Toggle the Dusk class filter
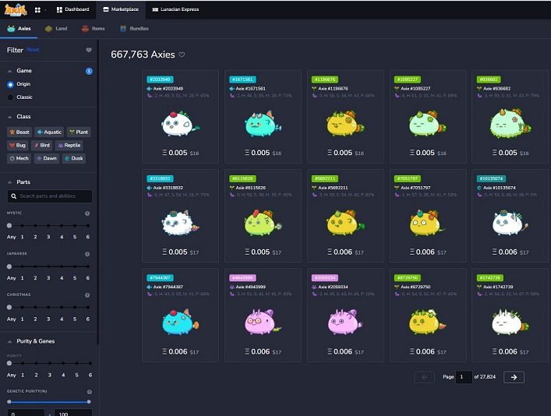This screenshot has width=551, height=416. 74,158
